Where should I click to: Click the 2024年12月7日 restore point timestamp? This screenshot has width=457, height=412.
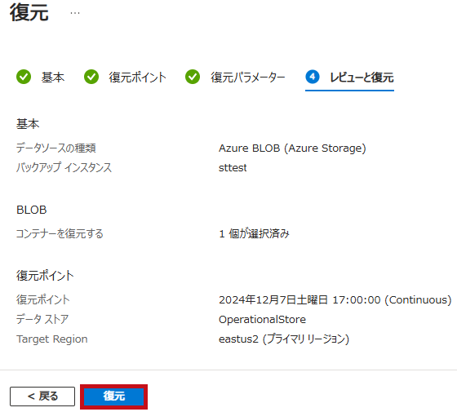point(335,300)
